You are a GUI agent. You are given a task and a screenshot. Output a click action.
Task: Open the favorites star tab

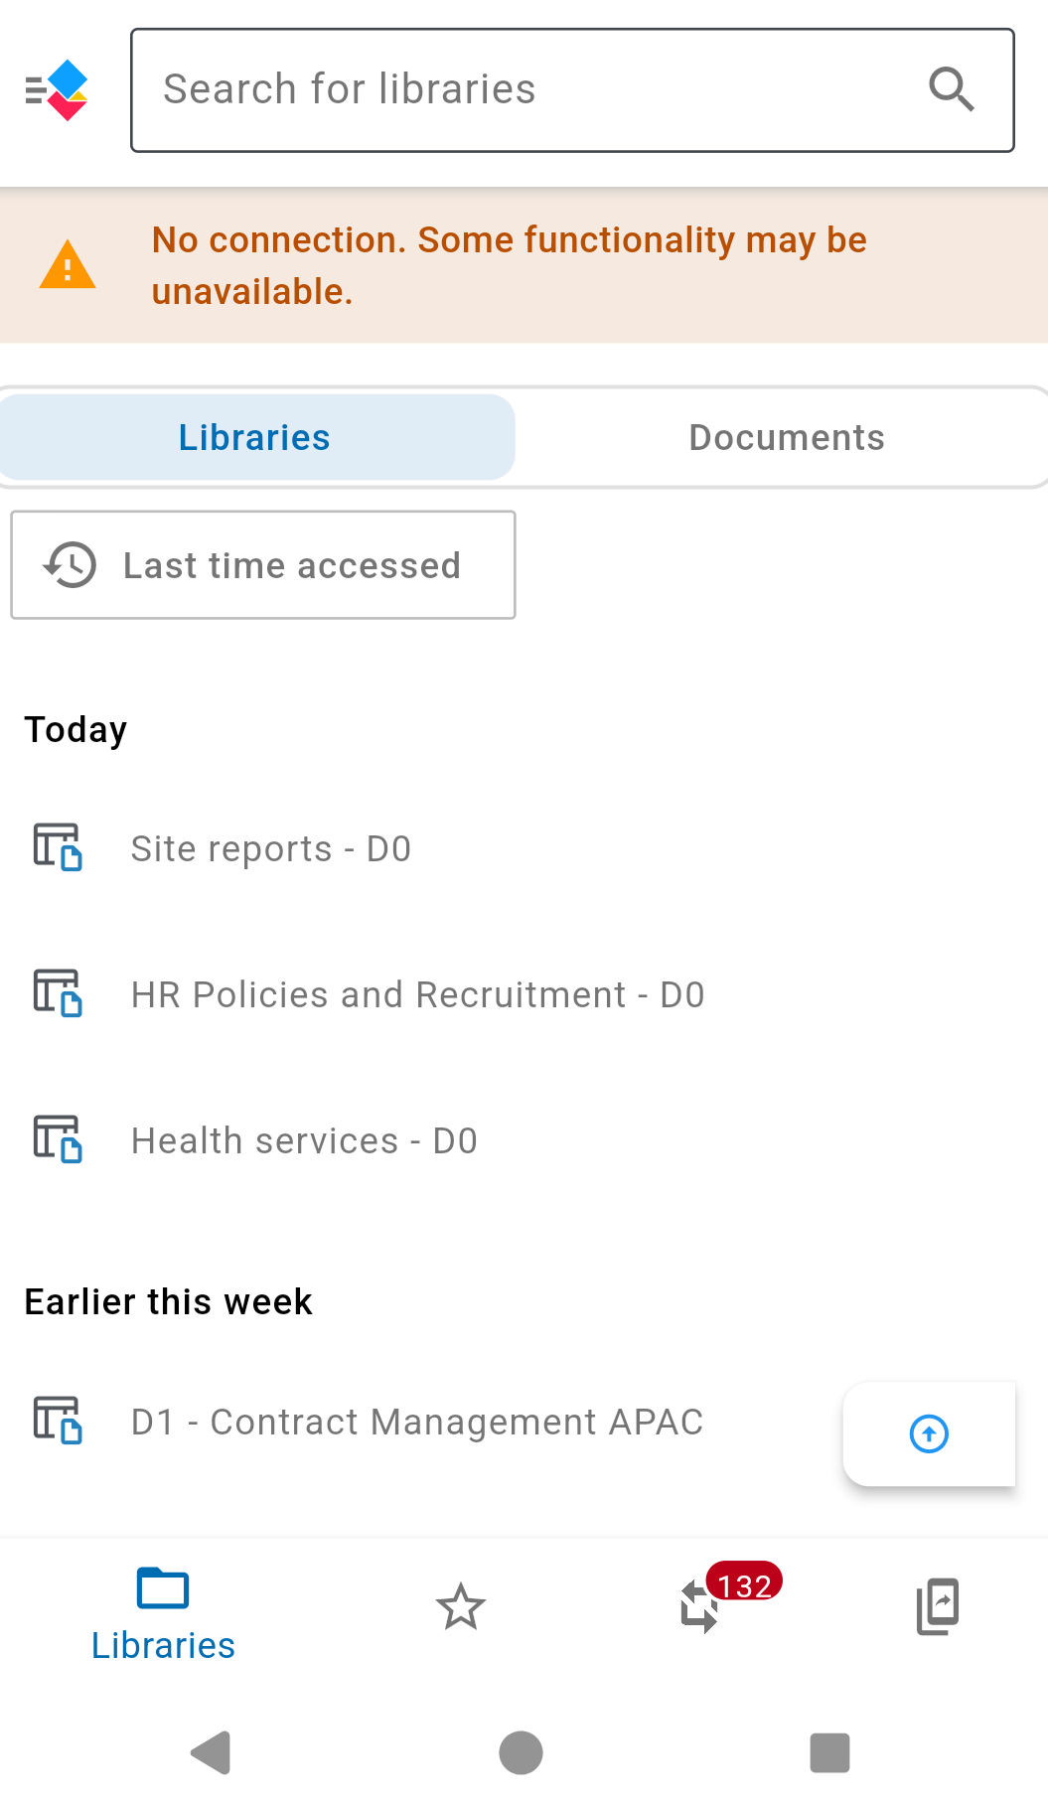tap(461, 1606)
